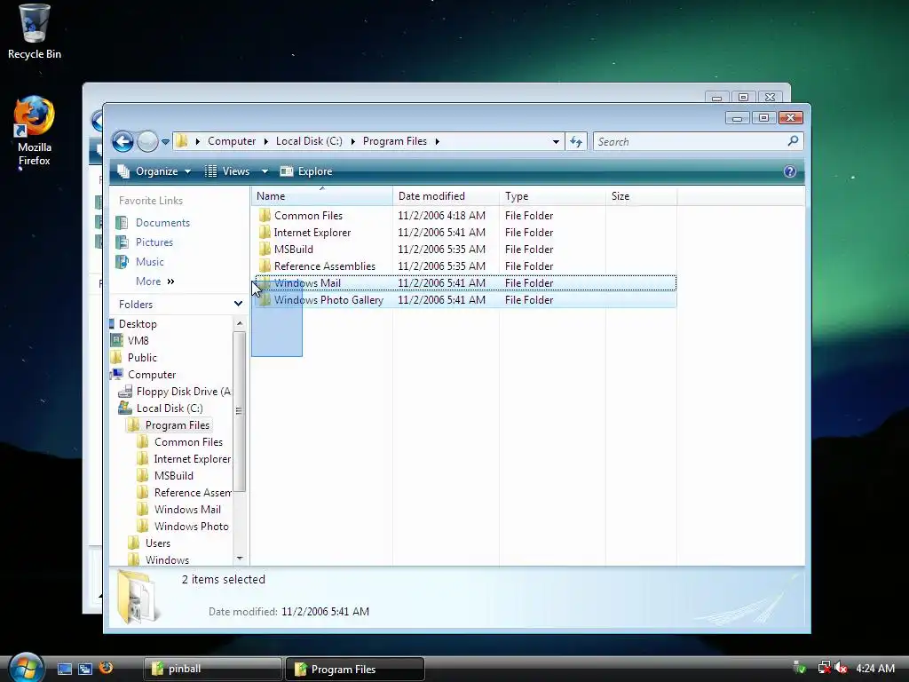This screenshot has width=909, height=682.
Task: Expand arrow after Computer breadcrumb
Action: click(x=265, y=141)
